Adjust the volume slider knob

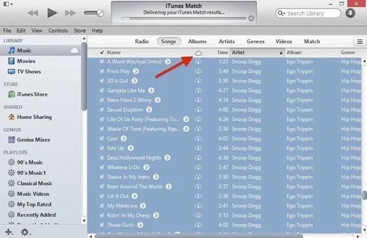(100, 13)
